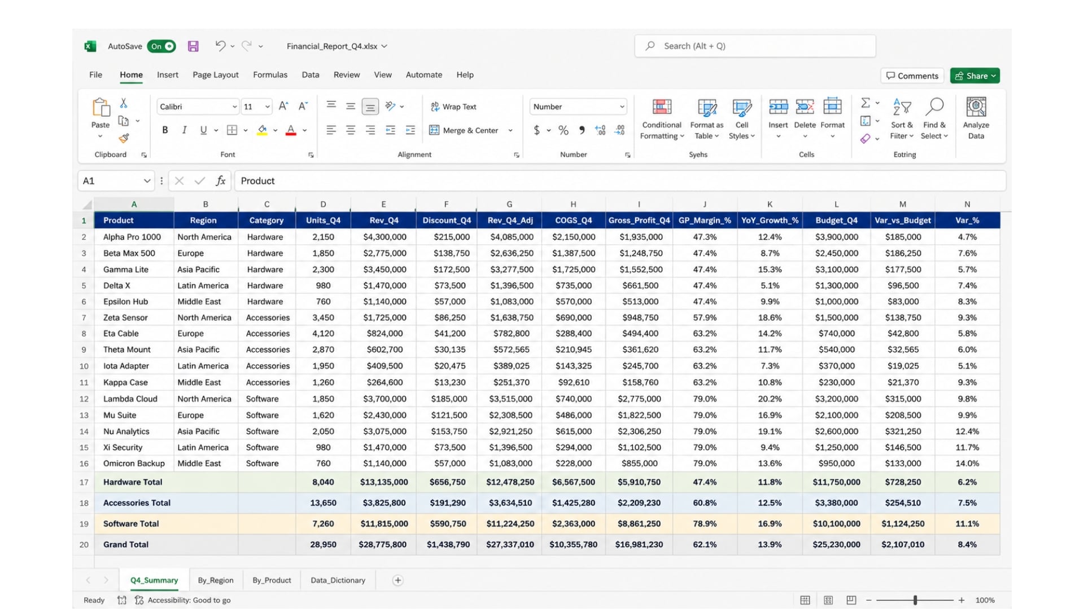This screenshot has width=1084, height=609.
Task: Open Analyze Data
Action: coord(976,118)
